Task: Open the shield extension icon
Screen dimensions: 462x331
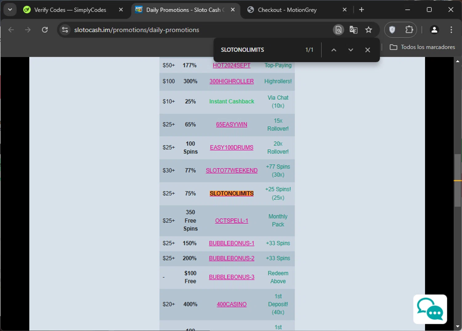Action: coord(392,30)
